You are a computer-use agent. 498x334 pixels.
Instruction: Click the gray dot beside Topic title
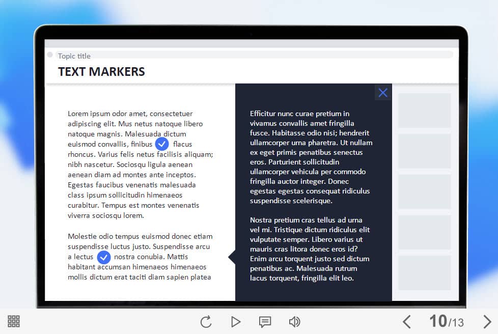(x=50, y=55)
